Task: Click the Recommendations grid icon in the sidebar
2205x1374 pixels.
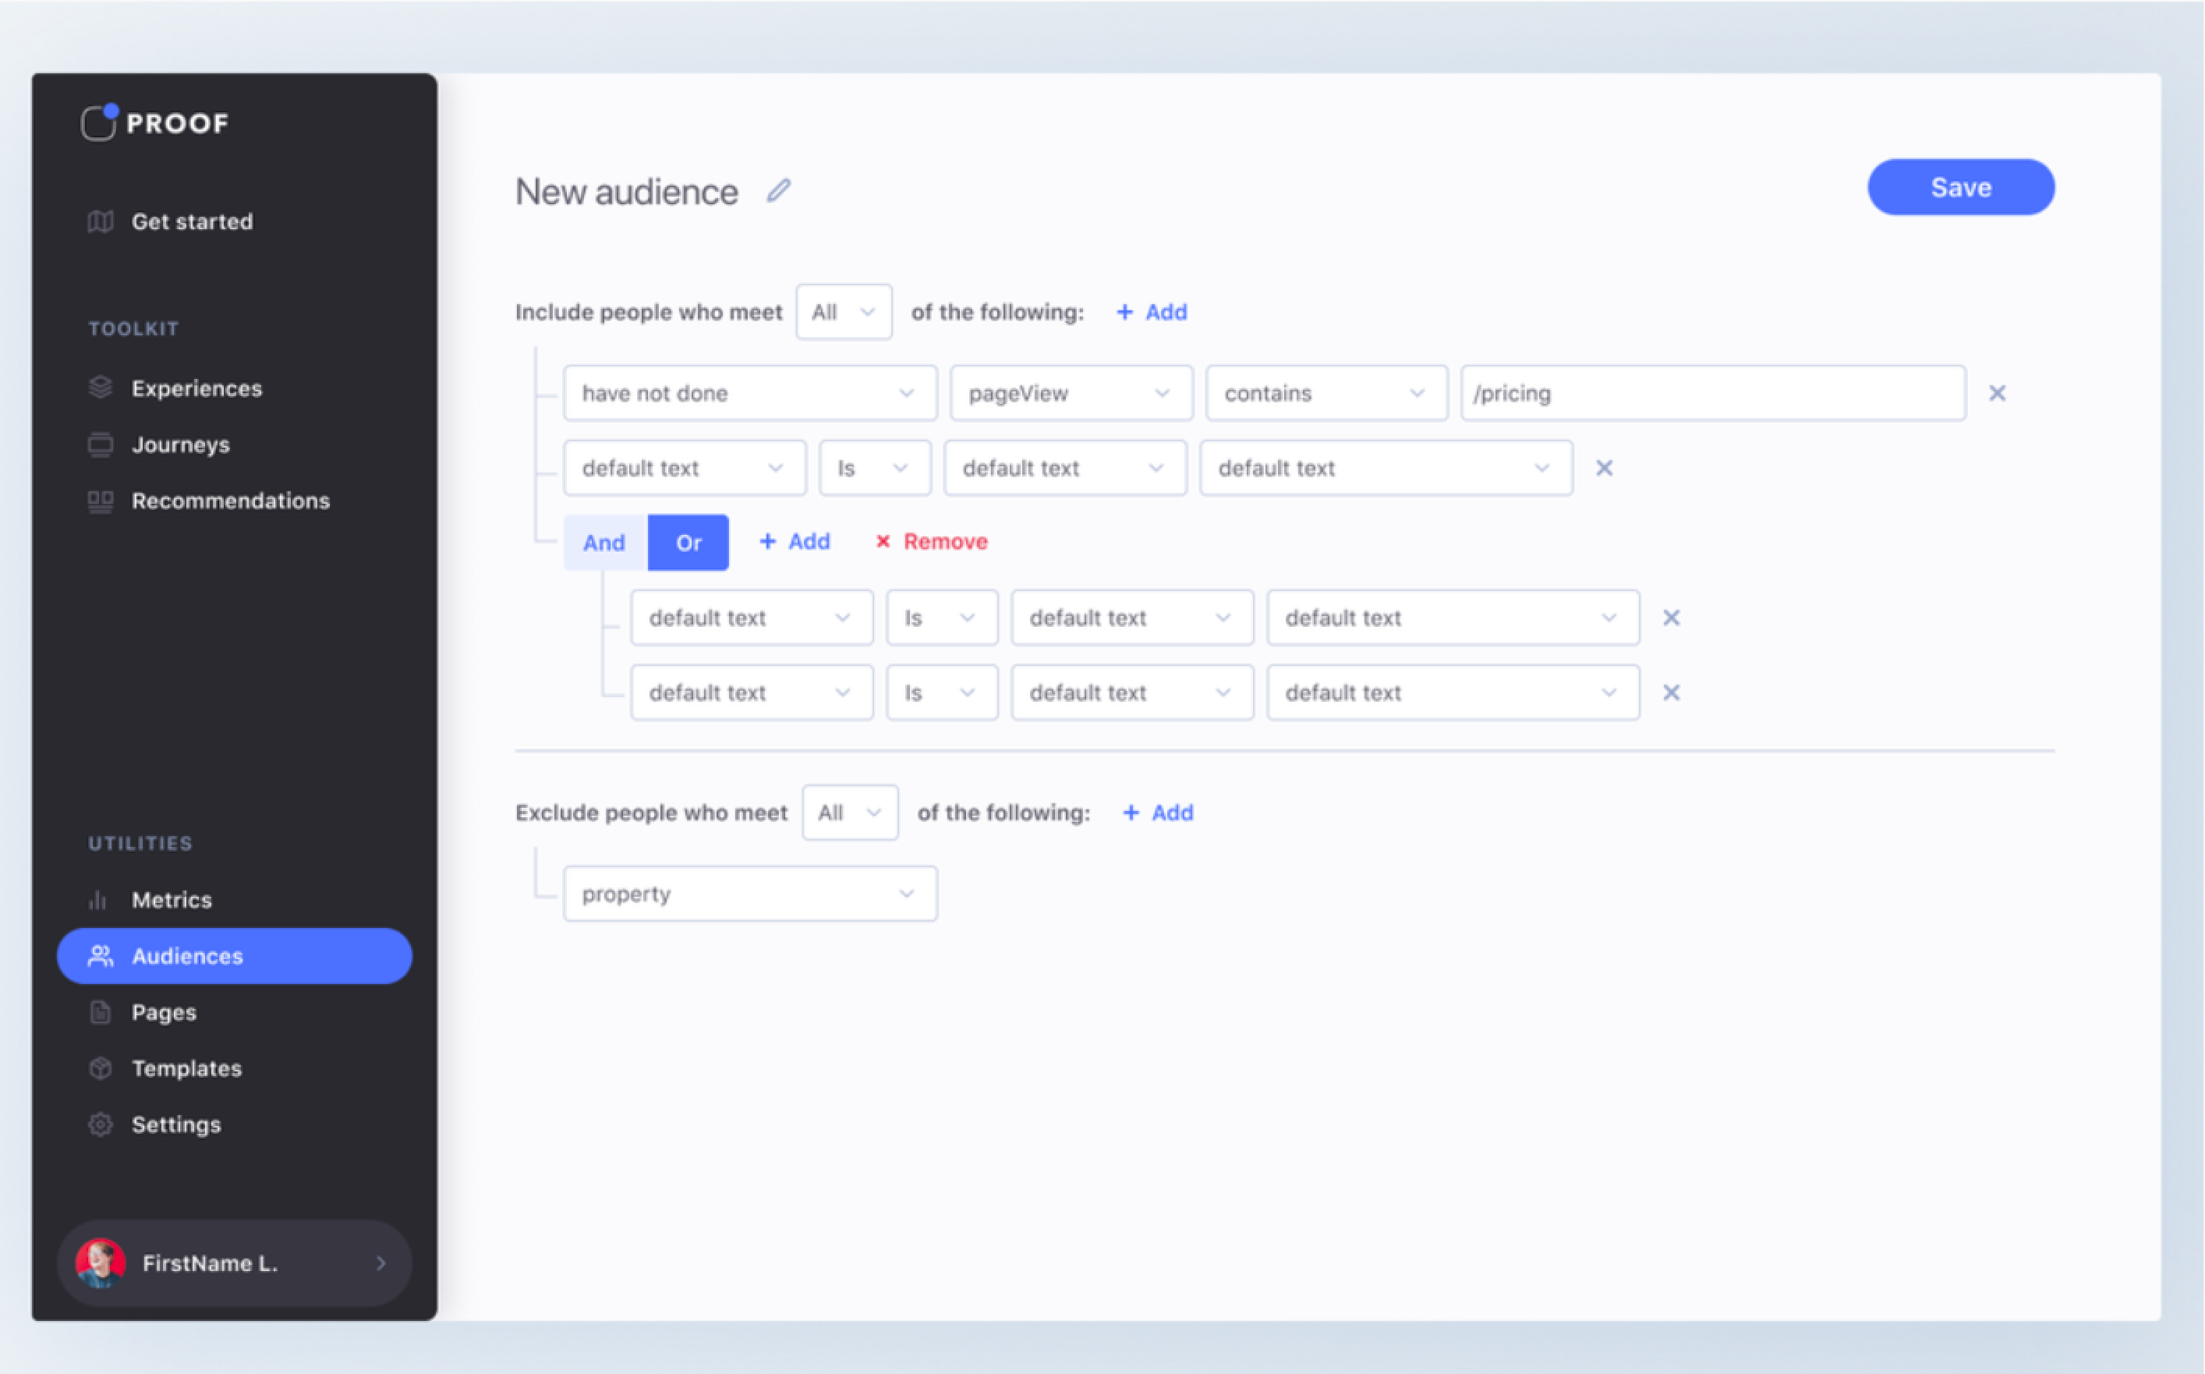Action: click(x=101, y=501)
